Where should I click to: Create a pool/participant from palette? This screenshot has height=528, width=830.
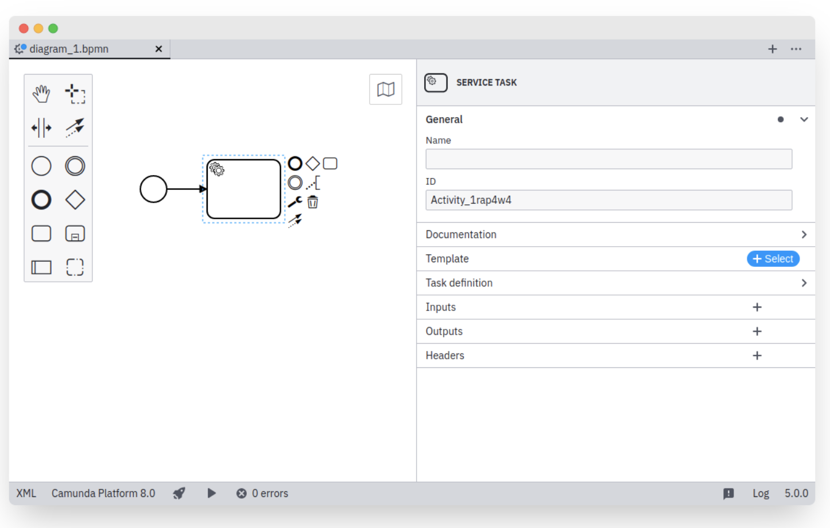(x=41, y=267)
